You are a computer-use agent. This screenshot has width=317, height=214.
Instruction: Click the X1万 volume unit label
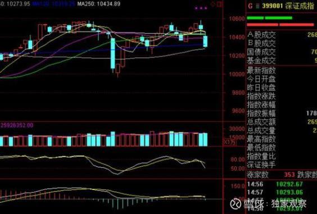[x=230, y=142]
